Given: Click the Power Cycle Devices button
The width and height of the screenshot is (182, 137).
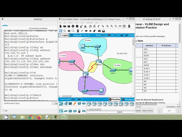Looking at the screenshot, I should point(73,99).
